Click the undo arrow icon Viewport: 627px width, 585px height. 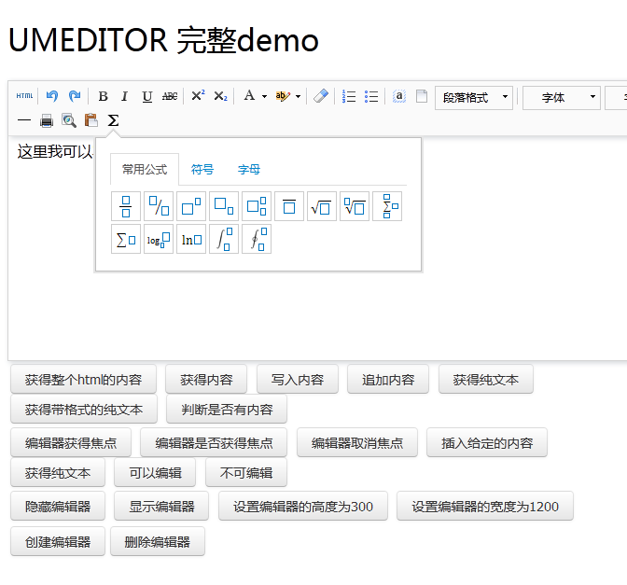pyautogui.click(x=52, y=96)
